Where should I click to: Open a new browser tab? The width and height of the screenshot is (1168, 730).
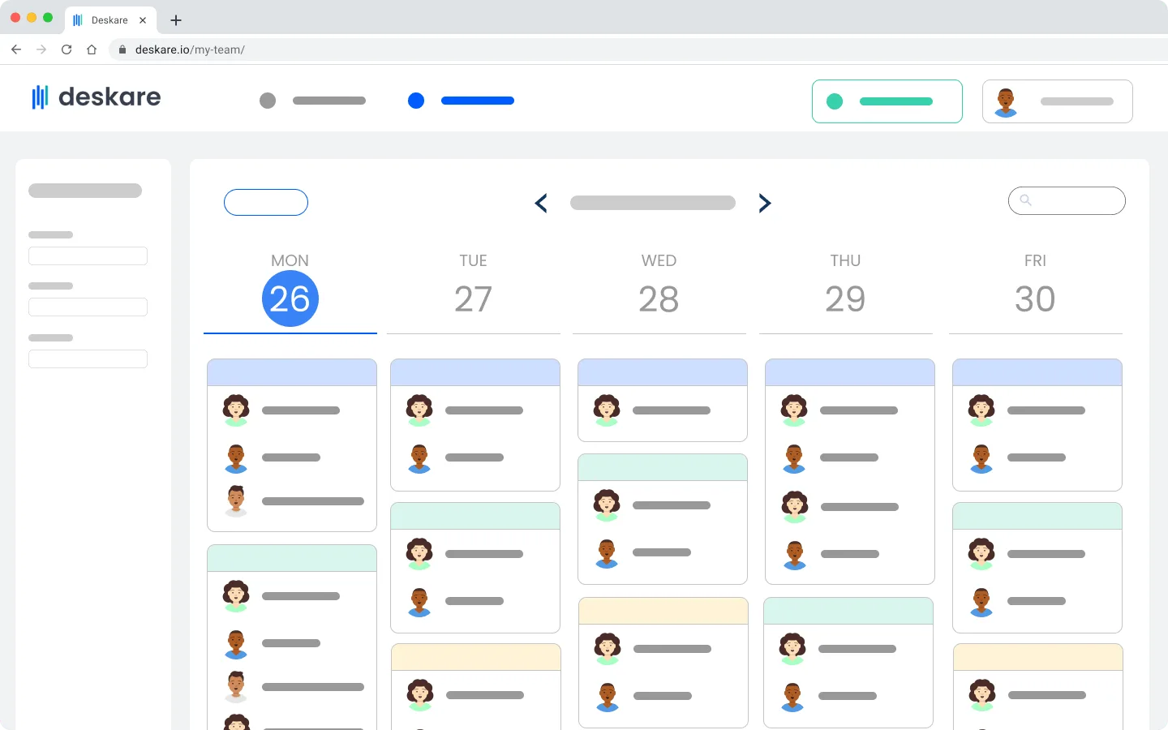(176, 20)
